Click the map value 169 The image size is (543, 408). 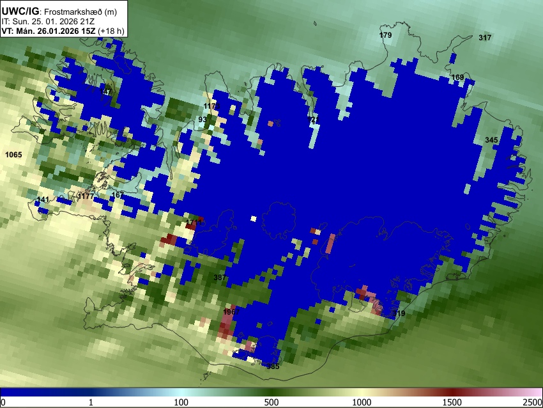pos(458,77)
